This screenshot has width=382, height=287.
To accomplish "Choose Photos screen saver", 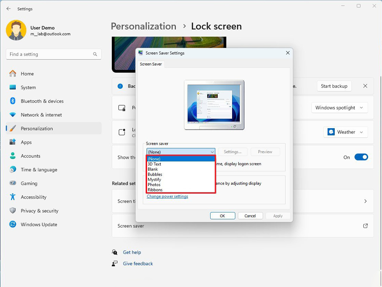I will coord(181,185).
